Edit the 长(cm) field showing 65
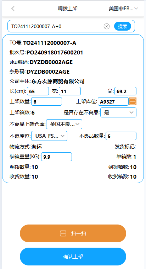This screenshot has width=146, height=269. (x=38, y=91)
